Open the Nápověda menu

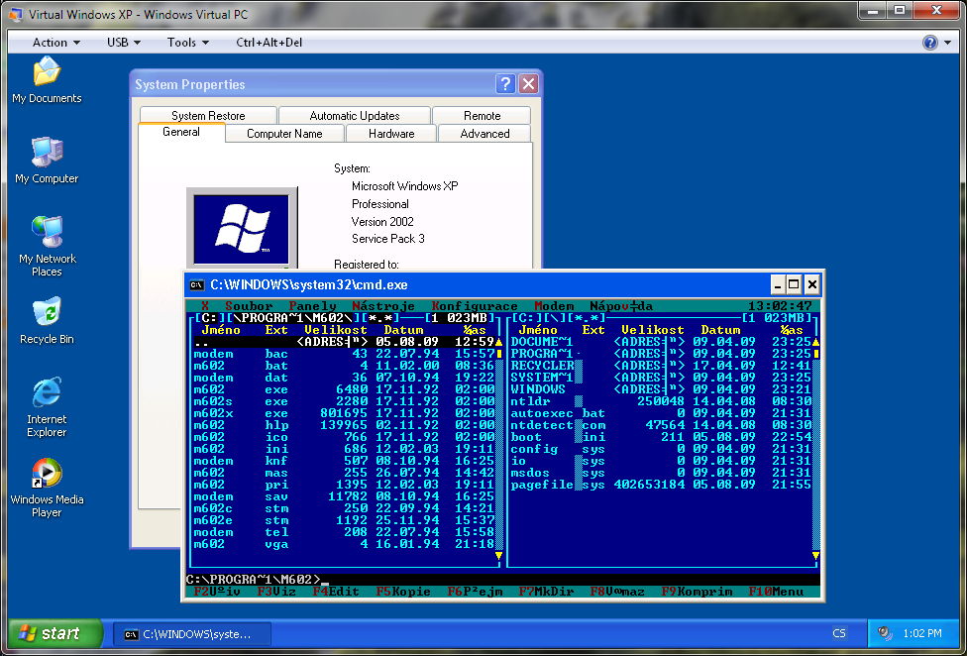[x=621, y=306]
